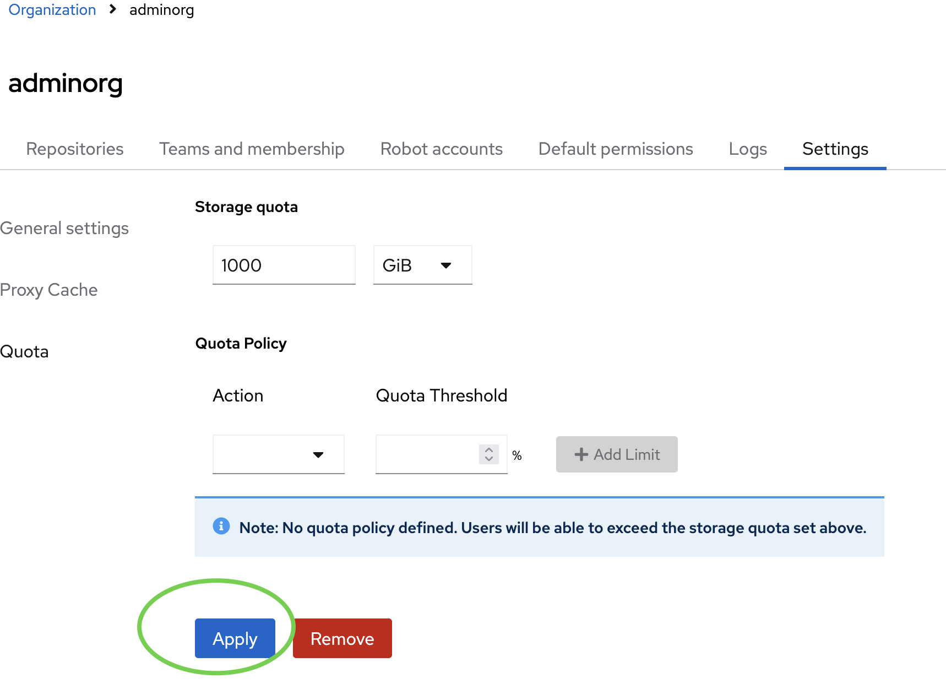Image resolution: width=946 pixels, height=684 pixels.
Task: Follow the Organization breadcrumb link
Action: pos(52,9)
